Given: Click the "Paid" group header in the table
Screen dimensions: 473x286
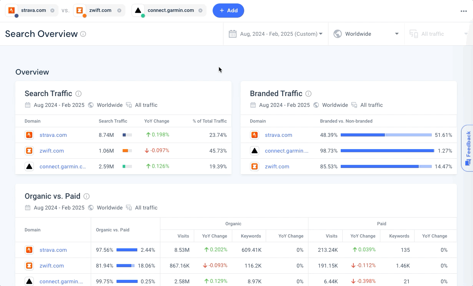Looking at the screenshot, I should point(381,224).
